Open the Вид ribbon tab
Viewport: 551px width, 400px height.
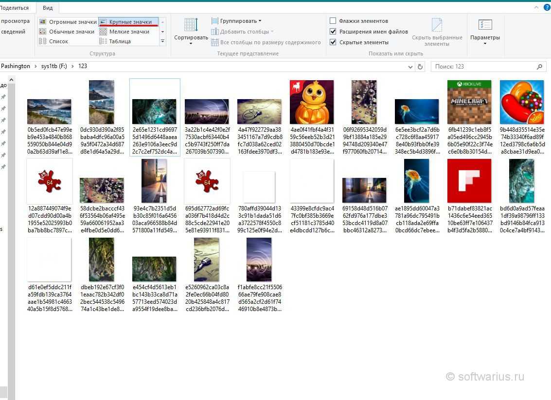pyautogui.click(x=48, y=8)
